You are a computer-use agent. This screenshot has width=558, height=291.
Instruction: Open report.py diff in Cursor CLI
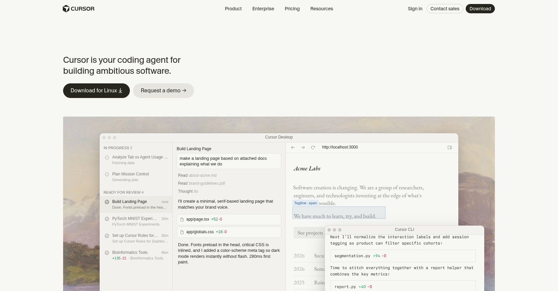(x=403, y=286)
